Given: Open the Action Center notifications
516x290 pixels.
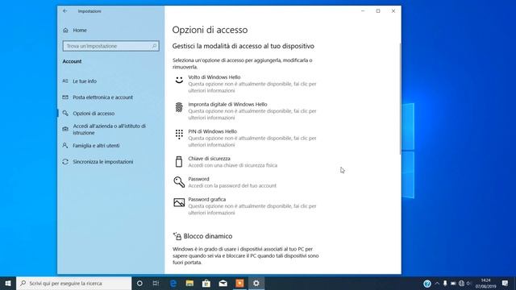Looking at the screenshot, I should [506, 283].
